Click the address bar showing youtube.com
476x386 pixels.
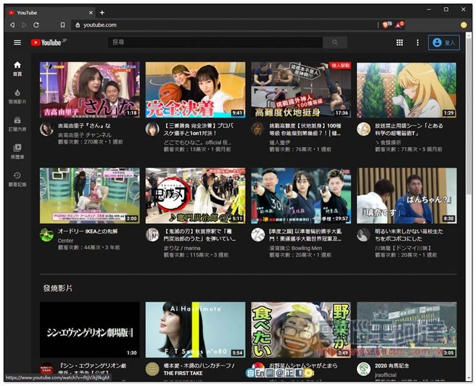coord(226,25)
